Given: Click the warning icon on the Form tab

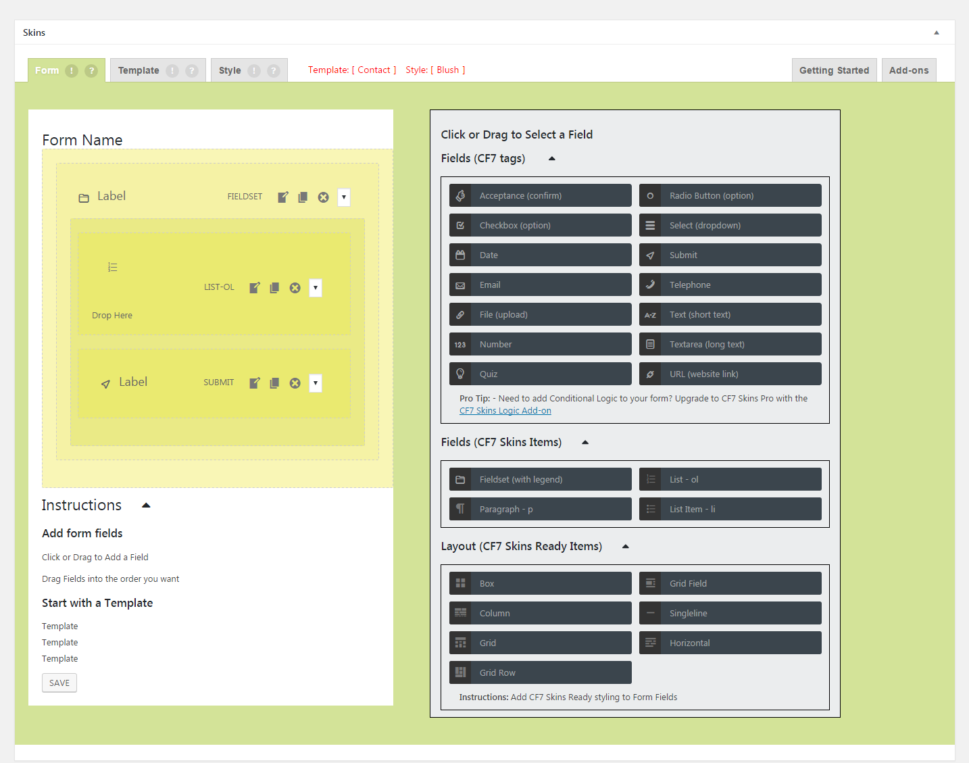Looking at the screenshot, I should click(72, 71).
